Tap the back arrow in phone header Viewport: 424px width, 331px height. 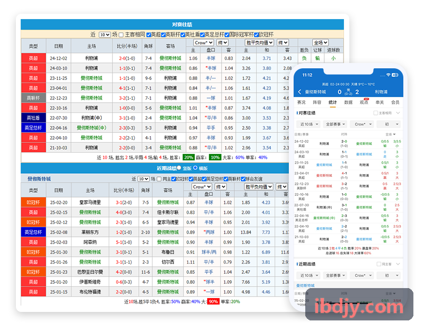pyautogui.click(x=299, y=92)
